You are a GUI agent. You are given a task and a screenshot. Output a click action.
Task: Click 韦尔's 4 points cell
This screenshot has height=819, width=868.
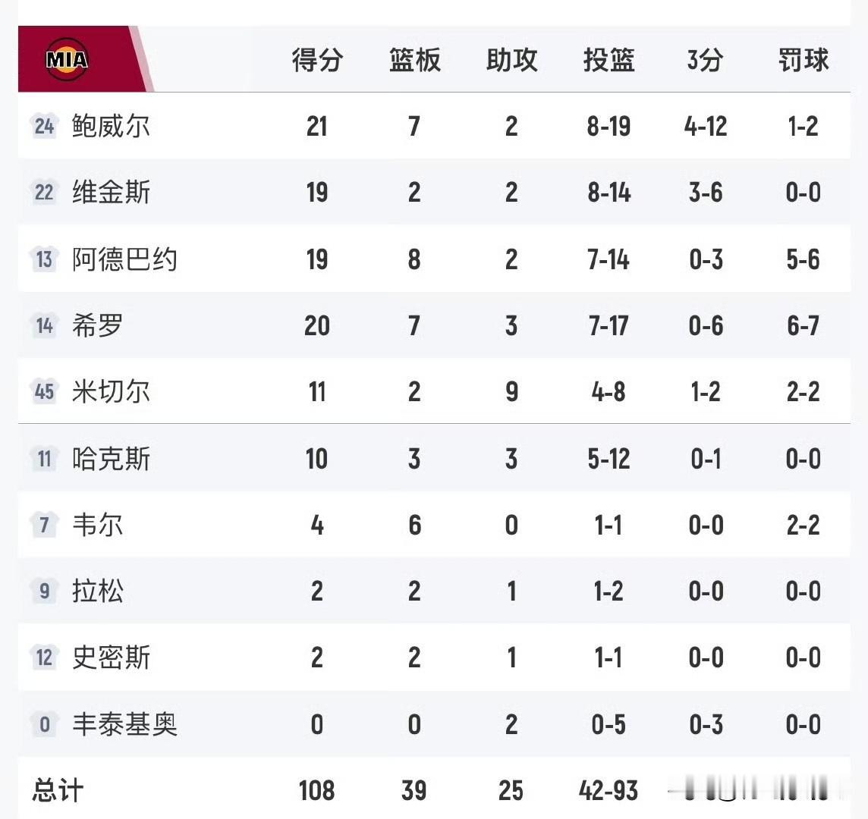(x=317, y=525)
